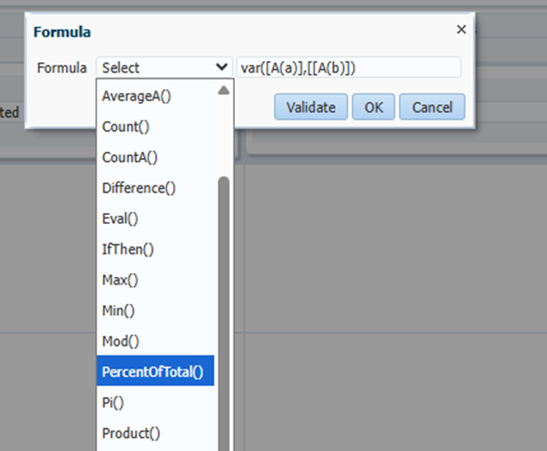Select IfThen() function entry
This screenshot has height=451, width=547.
127,249
